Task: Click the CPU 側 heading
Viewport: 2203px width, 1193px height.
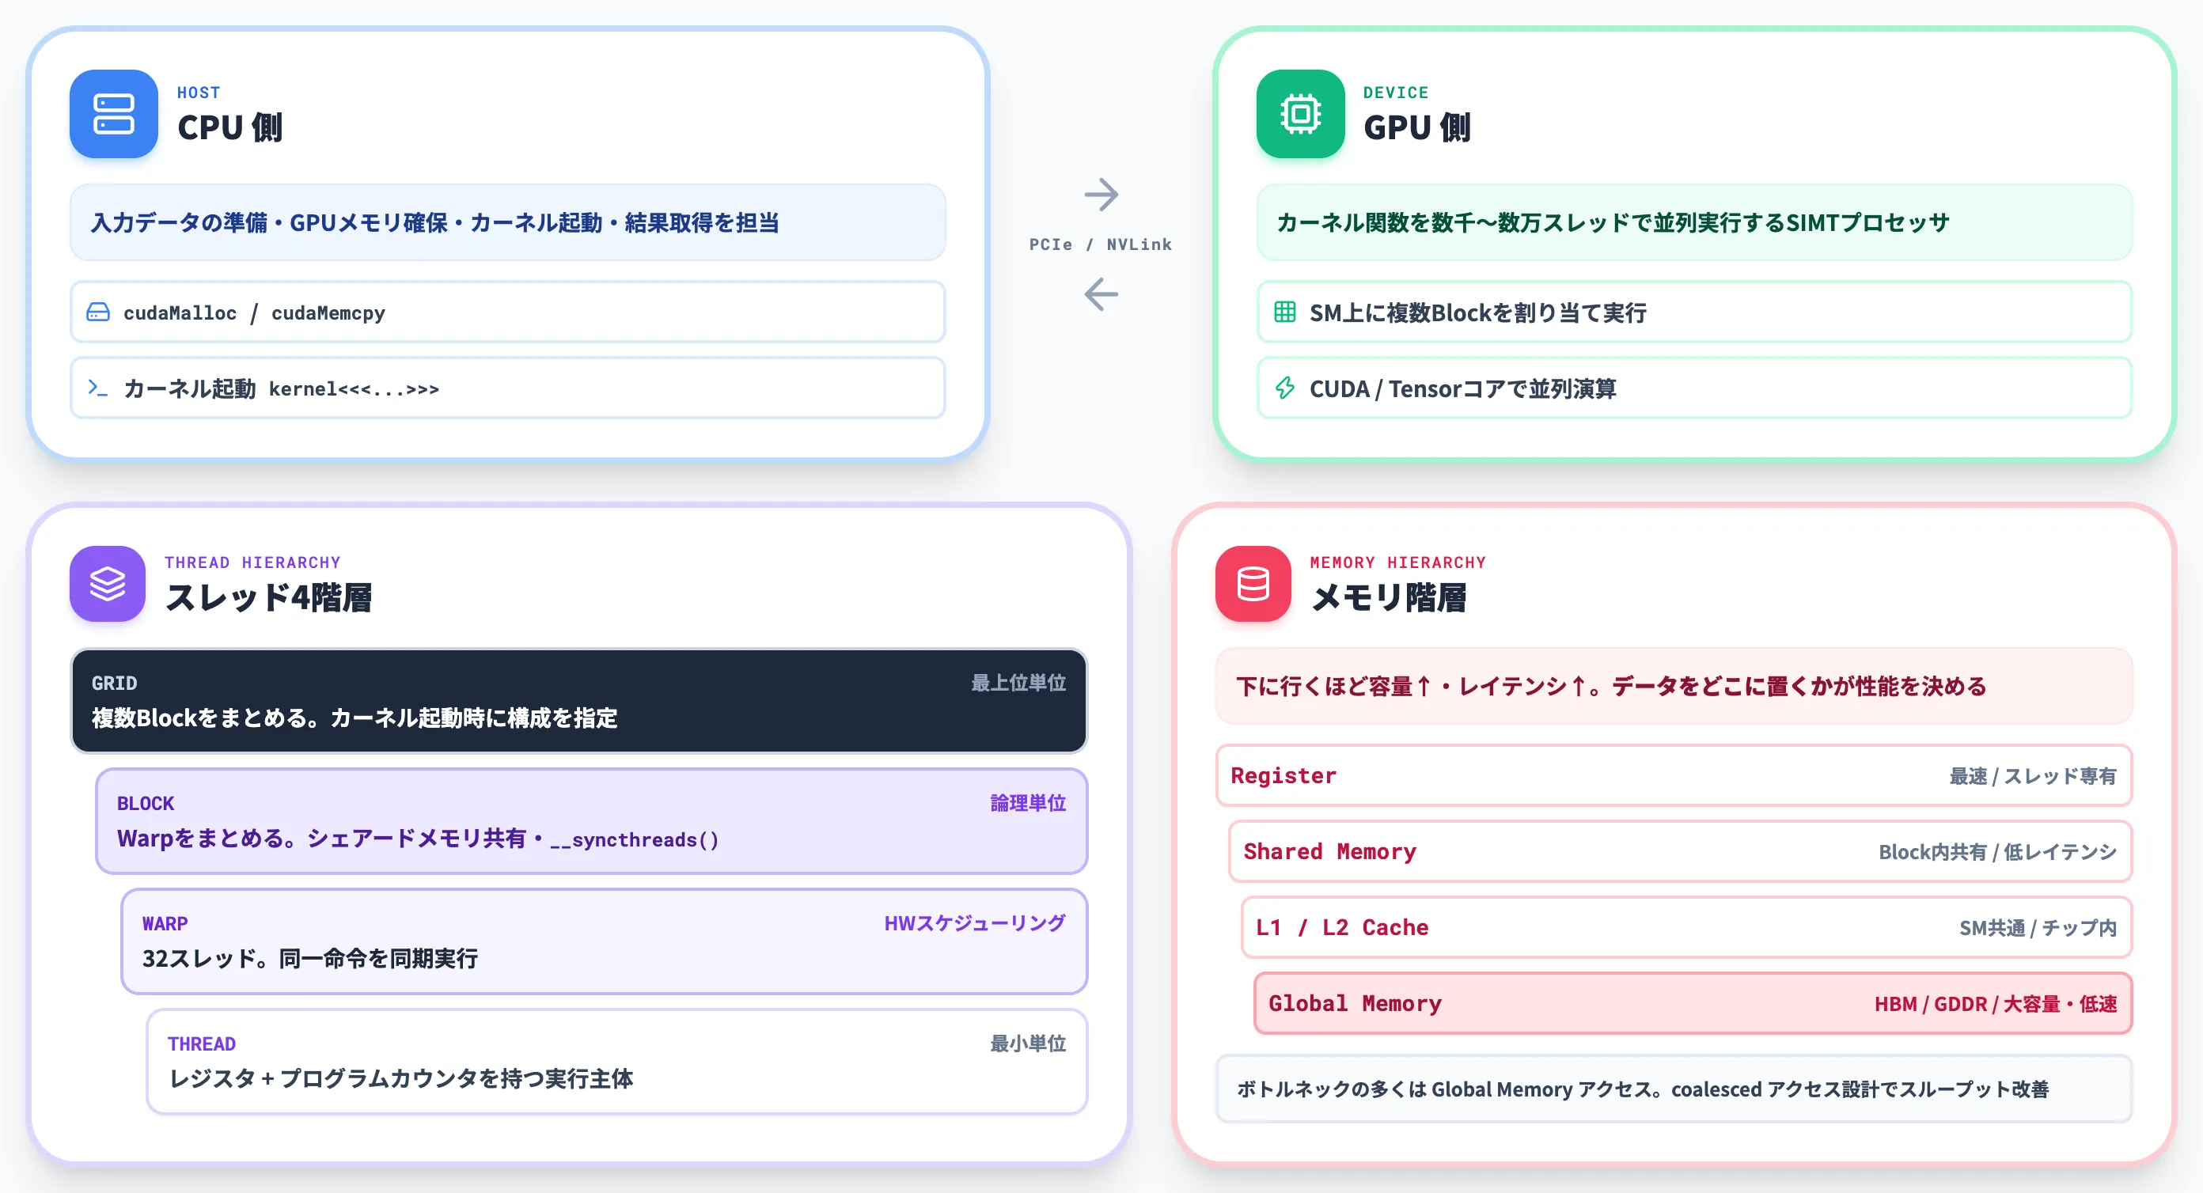Action: click(x=230, y=127)
